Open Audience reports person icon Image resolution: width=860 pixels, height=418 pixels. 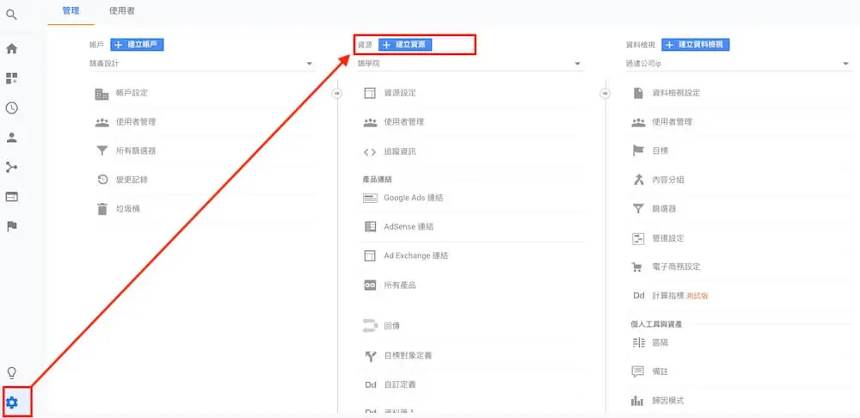click(11, 138)
